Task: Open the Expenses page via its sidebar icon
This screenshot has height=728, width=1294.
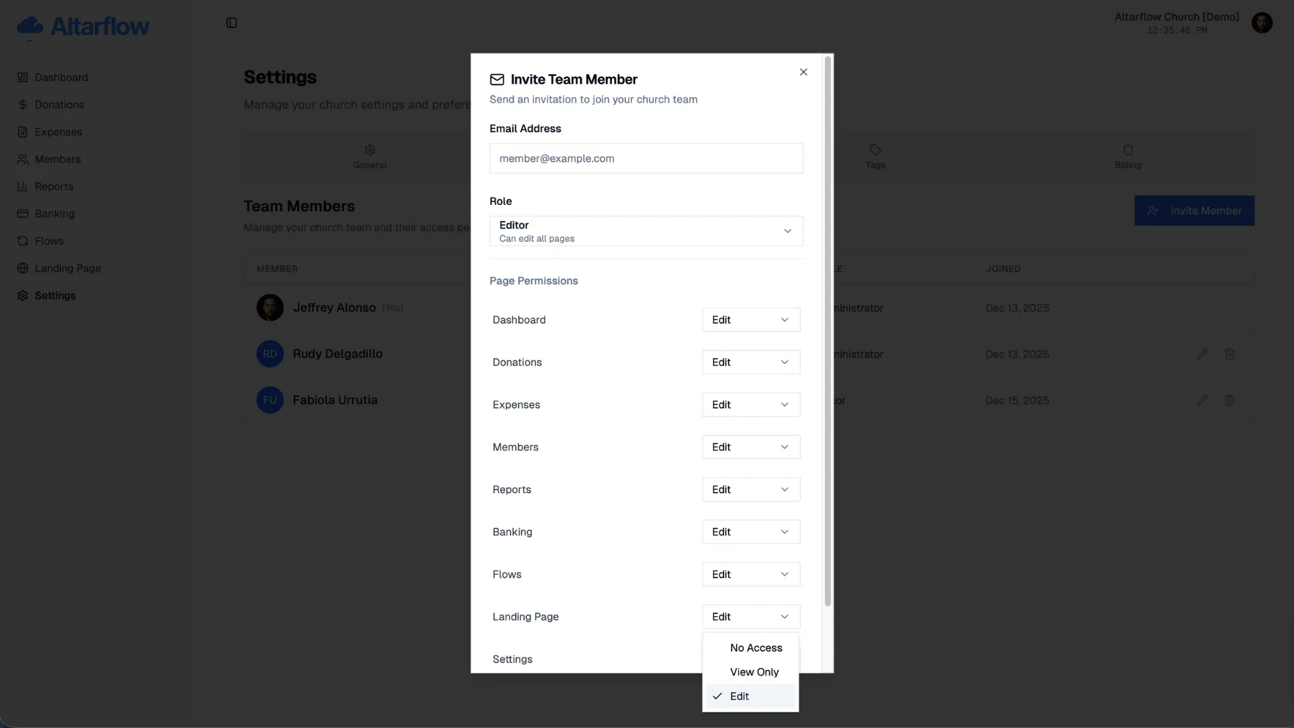Action: coord(59,131)
